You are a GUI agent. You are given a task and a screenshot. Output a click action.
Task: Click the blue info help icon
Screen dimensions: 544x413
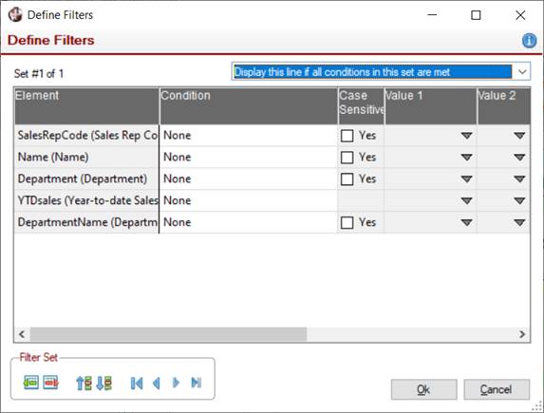point(529,41)
